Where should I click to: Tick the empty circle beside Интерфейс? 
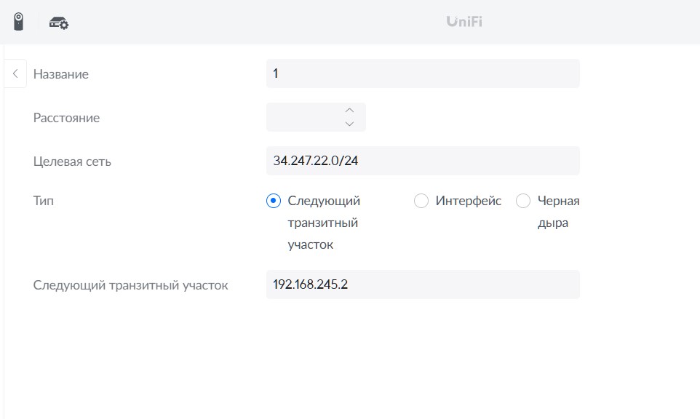pos(421,201)
